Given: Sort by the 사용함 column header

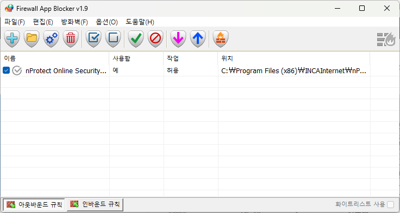Looking at the screenshot, I should point(136,59).
